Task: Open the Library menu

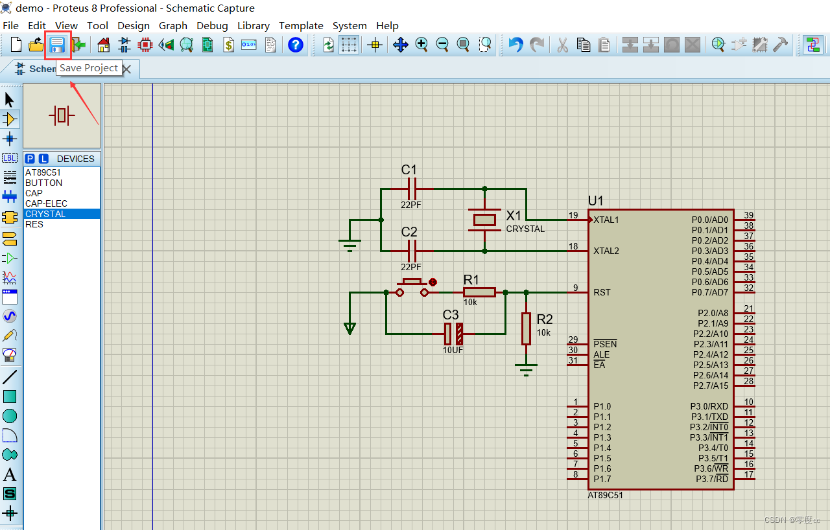Action: (x=254, y=26)
